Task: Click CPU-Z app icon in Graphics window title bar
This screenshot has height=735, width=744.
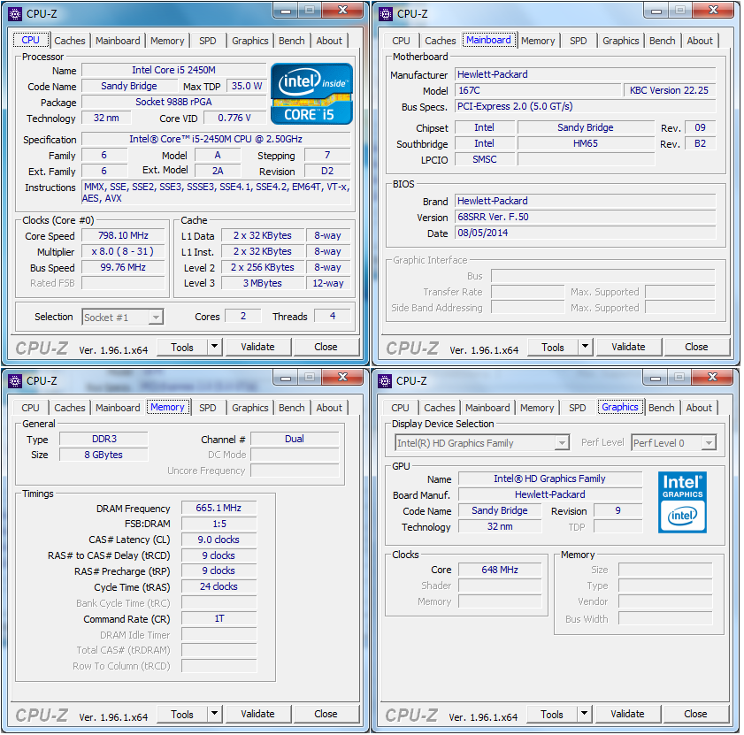Action: click(385, 381)
